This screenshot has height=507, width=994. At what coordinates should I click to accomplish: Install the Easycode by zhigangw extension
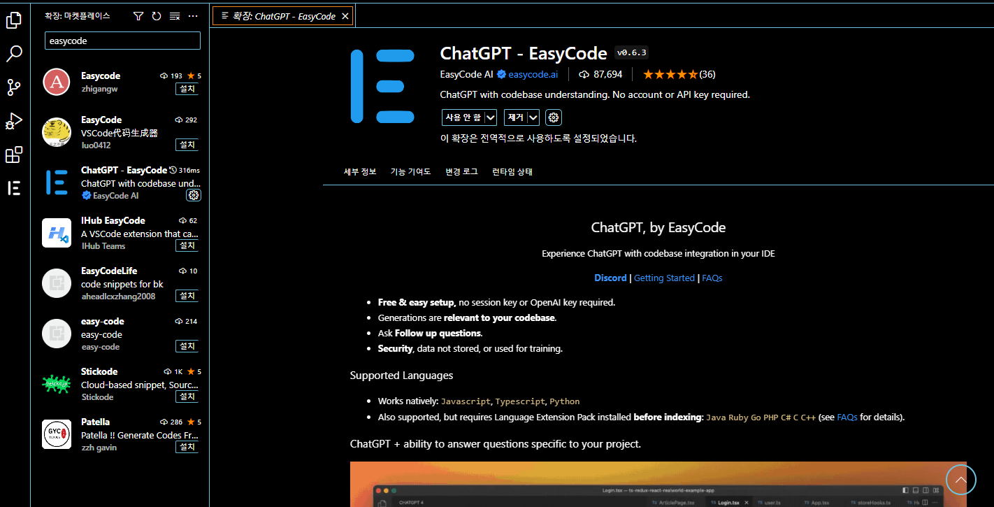click(x=187, y=89)
